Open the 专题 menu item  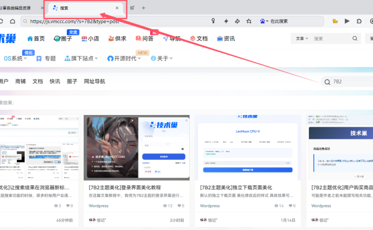tap(46, 59)
